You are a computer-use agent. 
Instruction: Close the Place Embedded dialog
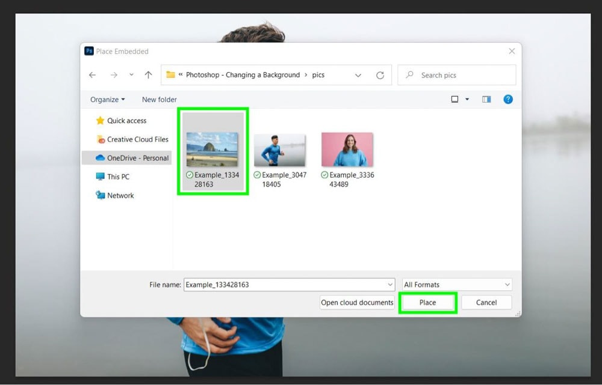click(x=512, y=51)
